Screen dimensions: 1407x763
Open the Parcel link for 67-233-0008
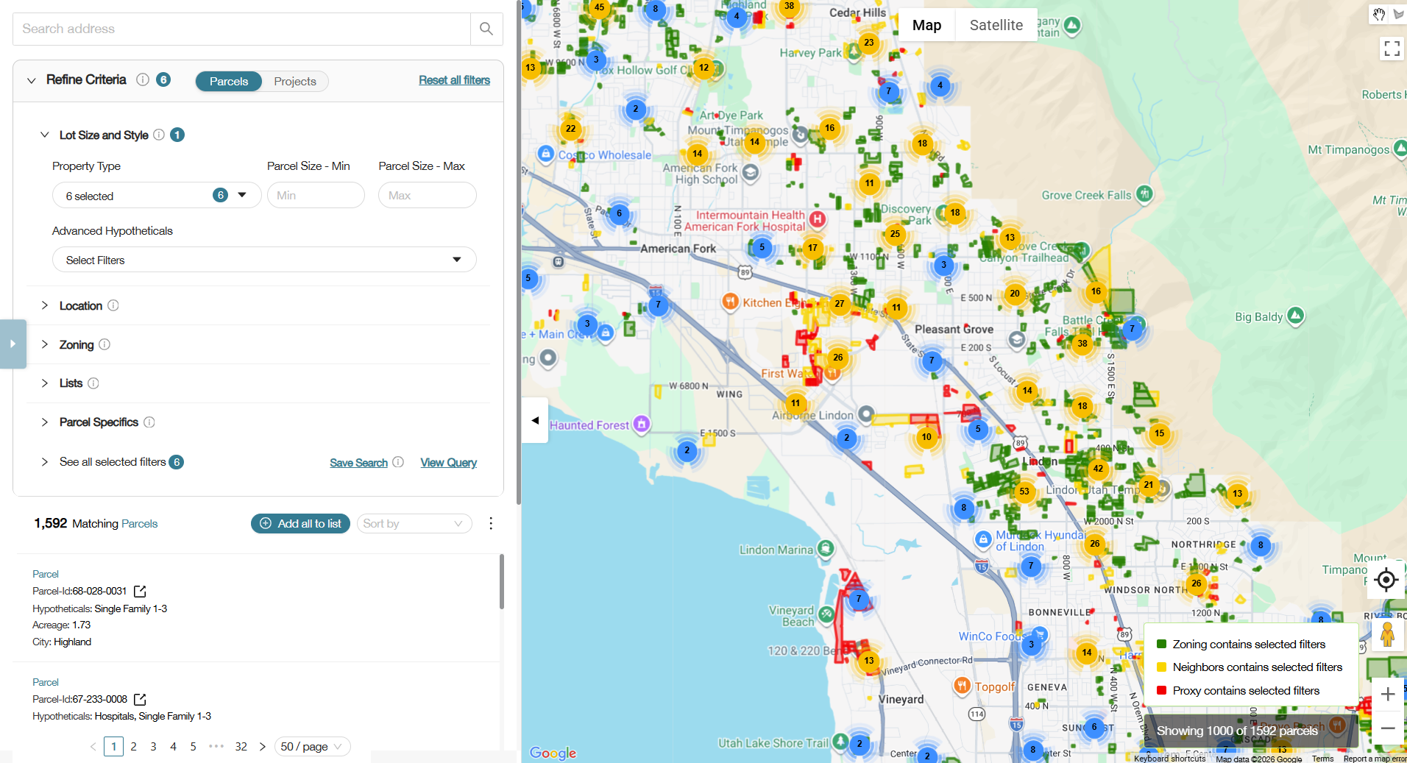(46, 682)
